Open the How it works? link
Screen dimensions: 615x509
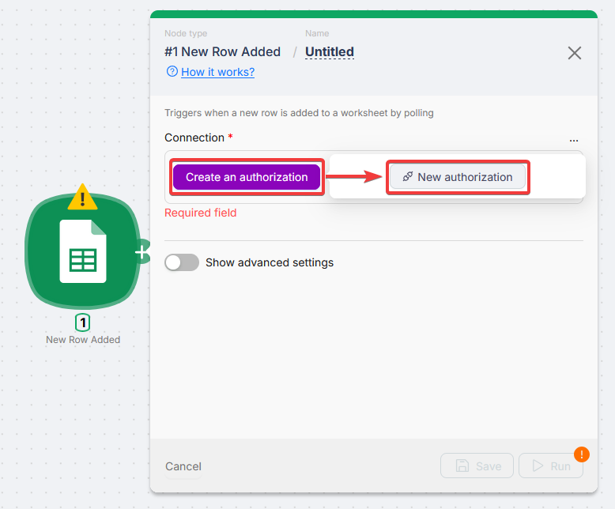pyautogui.click(x=217, y=72)
